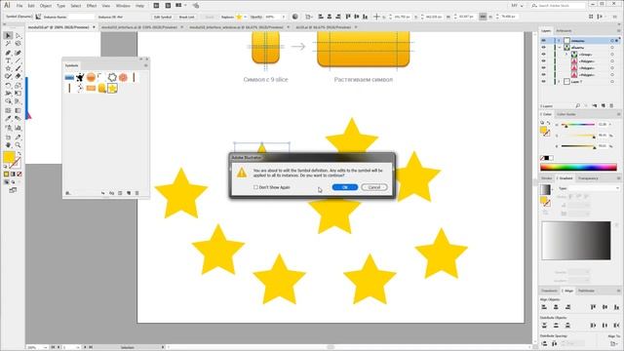Image resolution: width=624 pixels, height=351 pixels.
Task: Switch to the Transform tab
Action: click(x=549, y=291)
